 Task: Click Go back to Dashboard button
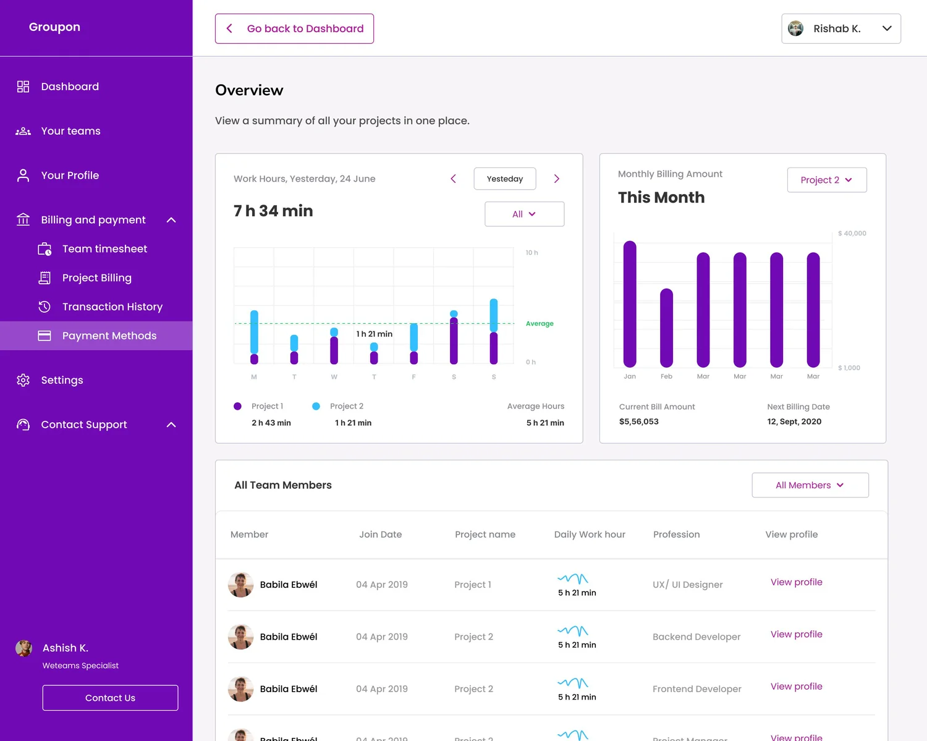(294, 28)
